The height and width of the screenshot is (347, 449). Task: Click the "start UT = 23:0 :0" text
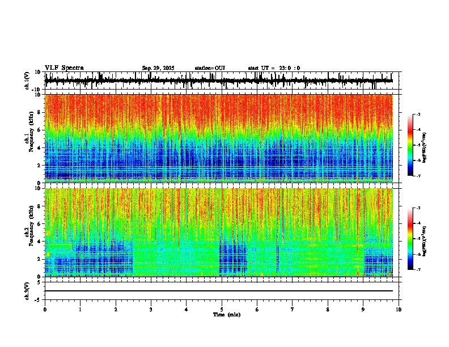point(274,68)
